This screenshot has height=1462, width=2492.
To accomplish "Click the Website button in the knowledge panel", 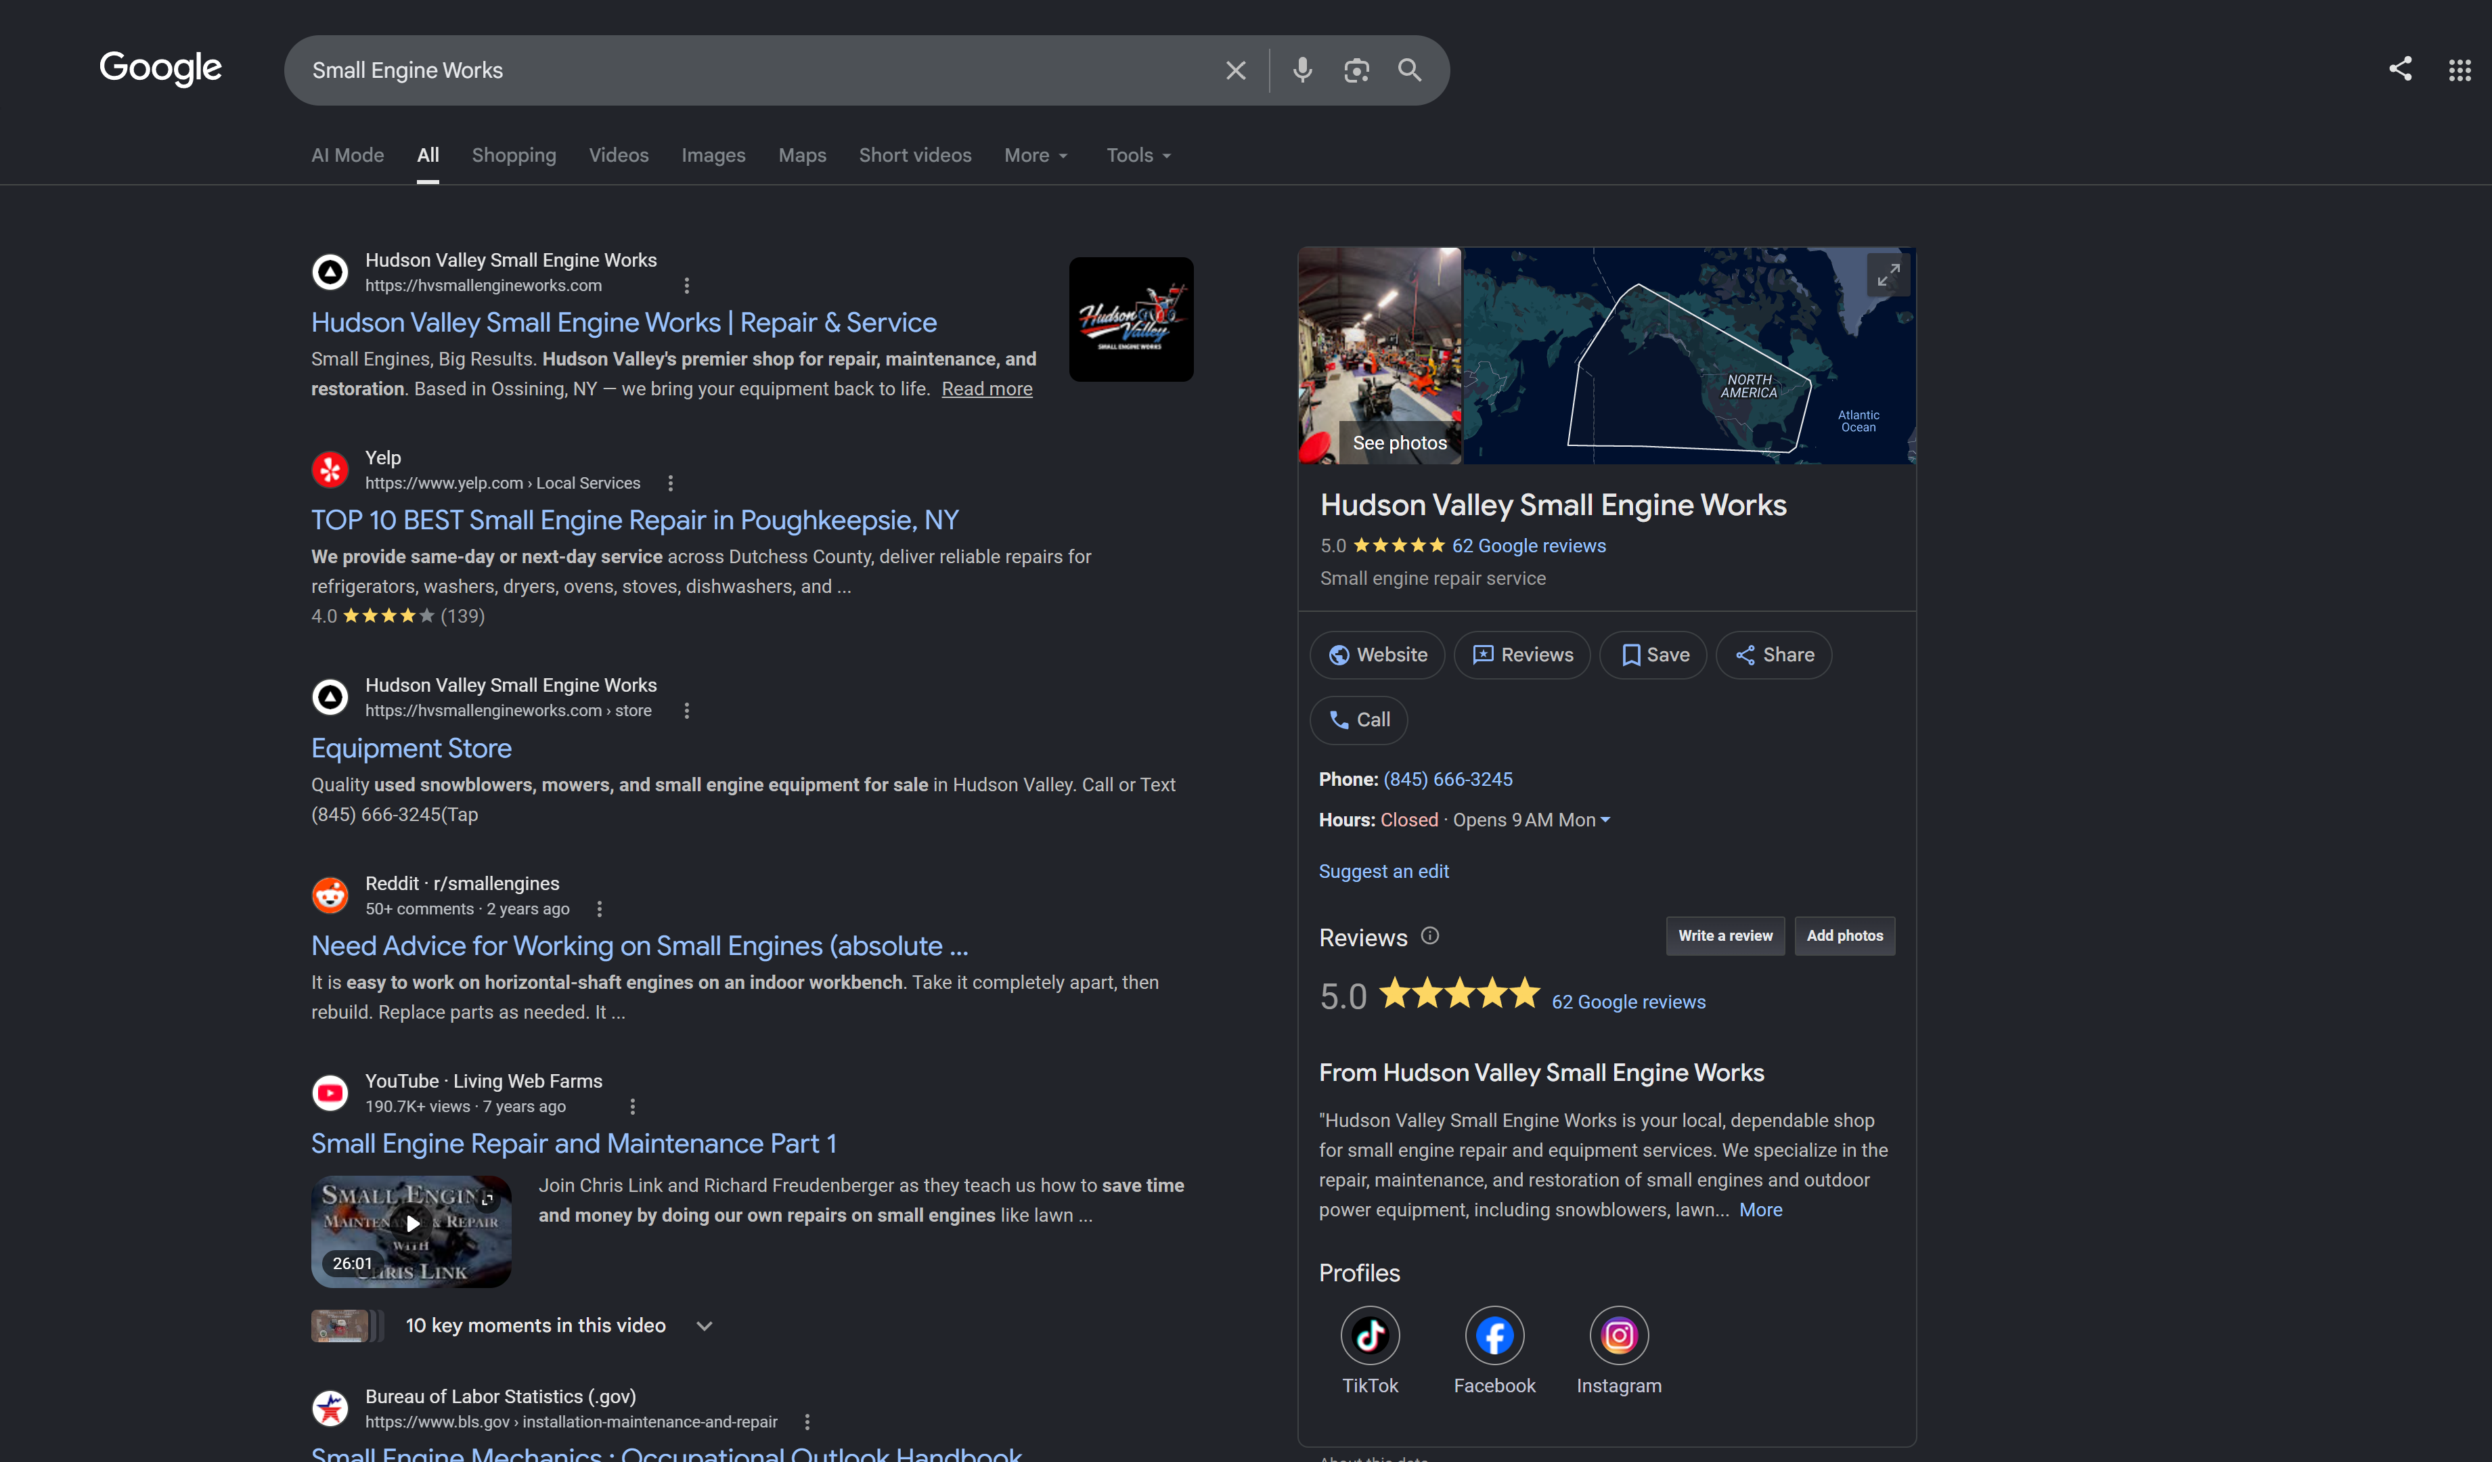I will tap(1377, 655).
